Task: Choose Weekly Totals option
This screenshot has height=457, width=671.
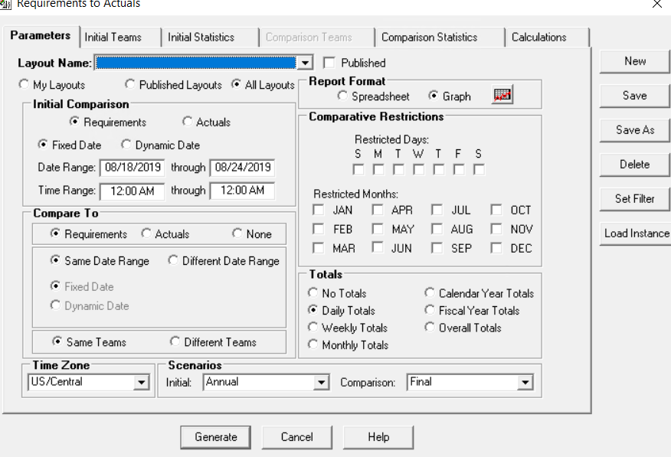Action: coord(313,328)
